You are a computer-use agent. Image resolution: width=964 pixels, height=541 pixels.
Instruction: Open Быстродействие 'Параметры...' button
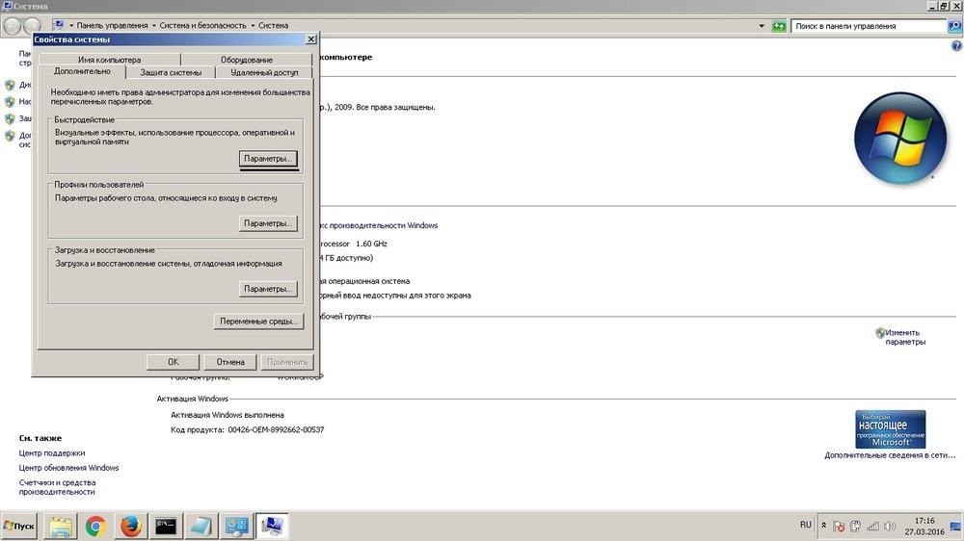[x=268, y=158]
